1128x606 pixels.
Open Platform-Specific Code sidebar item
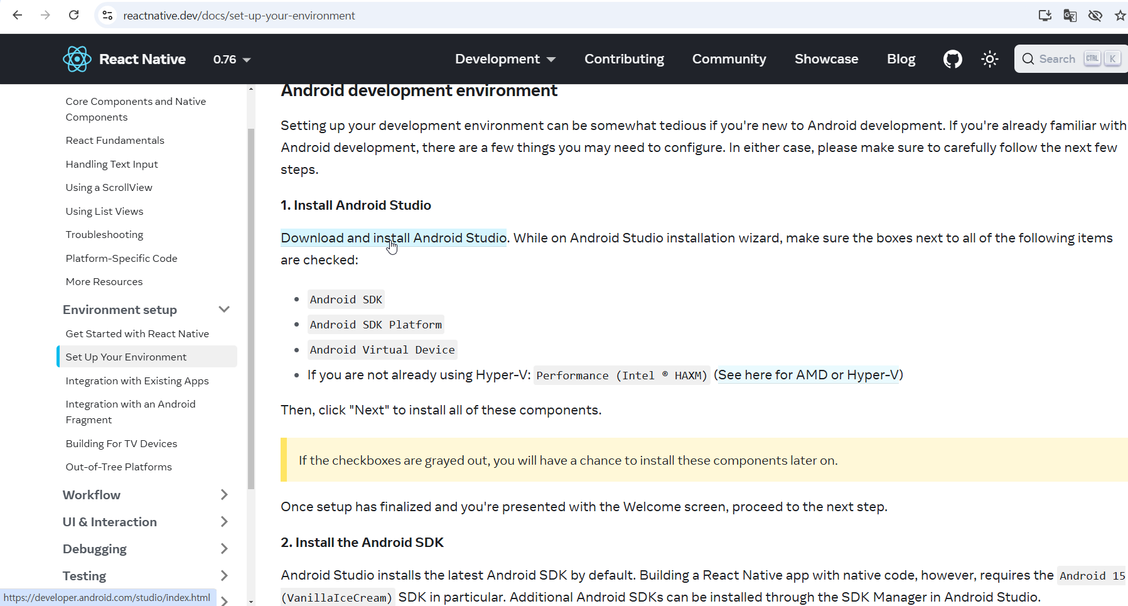coord(121,258)
